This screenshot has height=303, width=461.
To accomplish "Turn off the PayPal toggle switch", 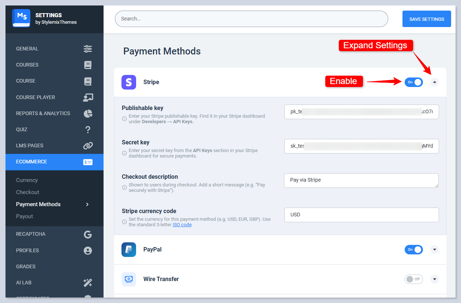I will [x=413, y=250].
